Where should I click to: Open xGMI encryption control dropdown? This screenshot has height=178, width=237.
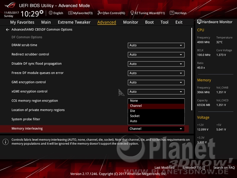click(x=156, y=92)
